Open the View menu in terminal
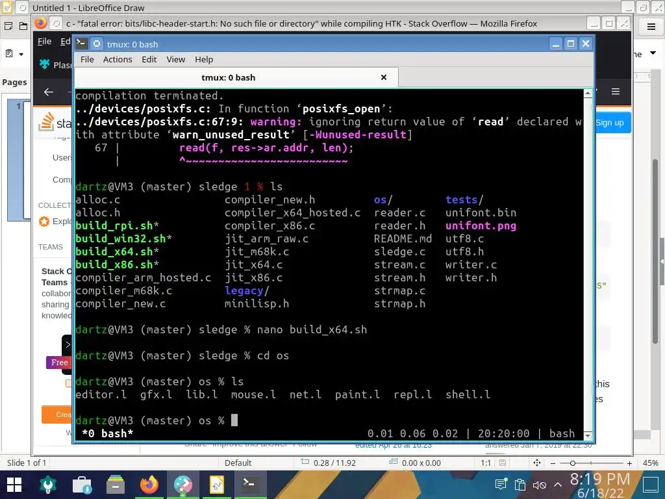This screenshot has height=499, width=665. tap(175, 59)
